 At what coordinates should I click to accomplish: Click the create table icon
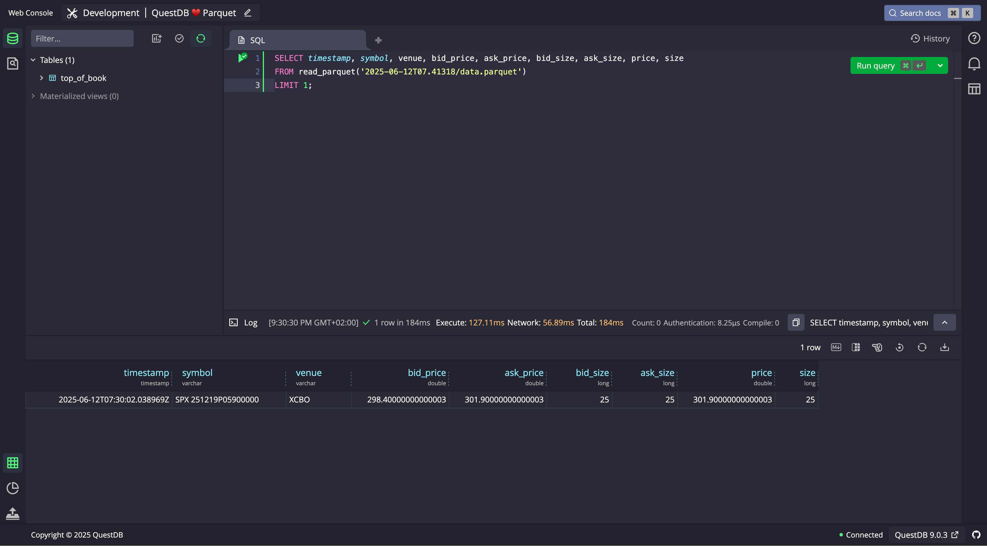tap(157, 38)
